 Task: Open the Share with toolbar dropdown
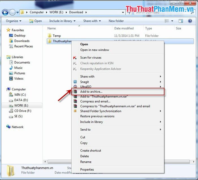tap(92, 21)
